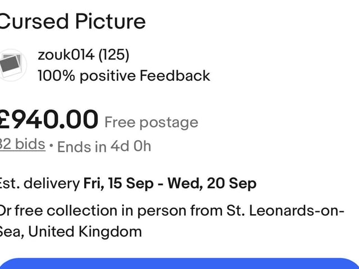
Task: Click the United Kingdom text
Action: coord(85,231)
